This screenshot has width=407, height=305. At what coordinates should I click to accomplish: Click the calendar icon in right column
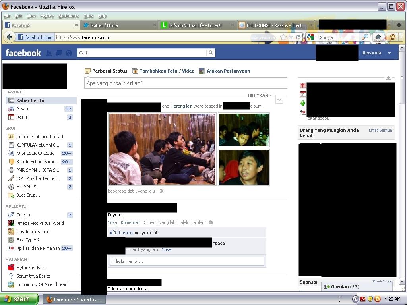(x=303, y=95)
